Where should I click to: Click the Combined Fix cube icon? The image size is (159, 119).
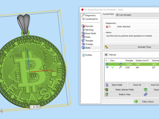pyautogui.click(x=83, y=19)
